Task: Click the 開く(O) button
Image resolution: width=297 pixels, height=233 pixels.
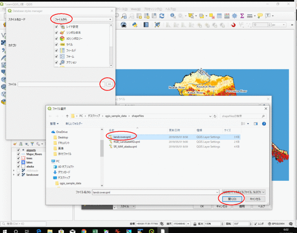Action: pyautogui.click(x=232, y=199)
